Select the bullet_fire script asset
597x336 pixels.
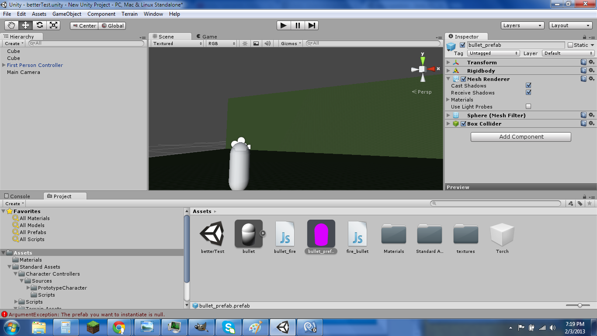point(285,238)
